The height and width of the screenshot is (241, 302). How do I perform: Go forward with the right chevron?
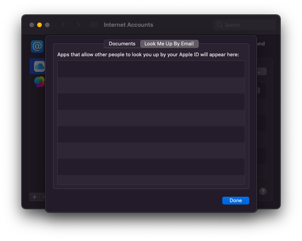click(78, 25)
